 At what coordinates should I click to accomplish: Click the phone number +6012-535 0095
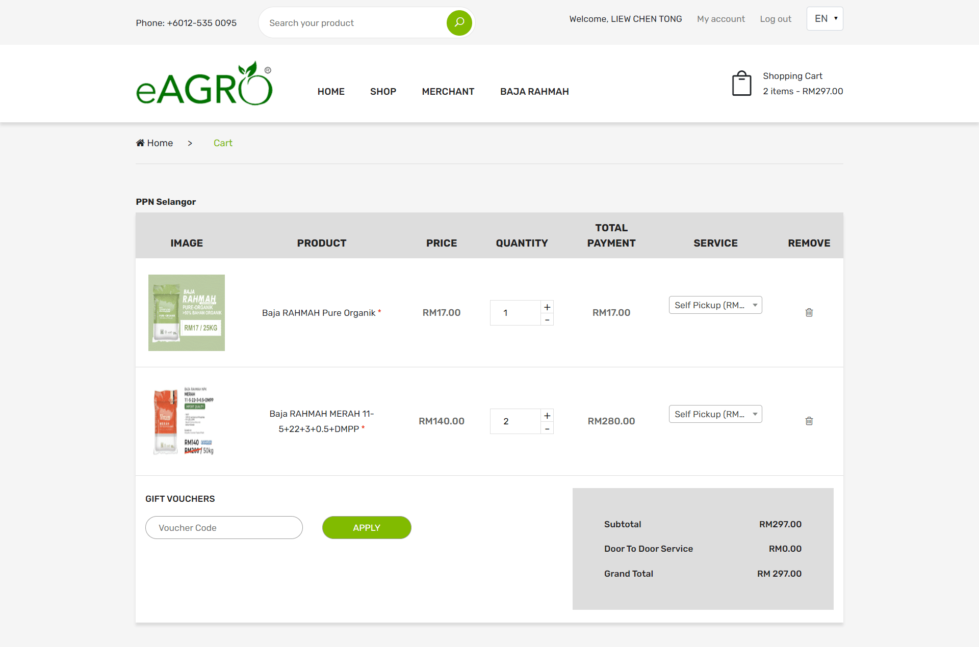pos(202,23)
